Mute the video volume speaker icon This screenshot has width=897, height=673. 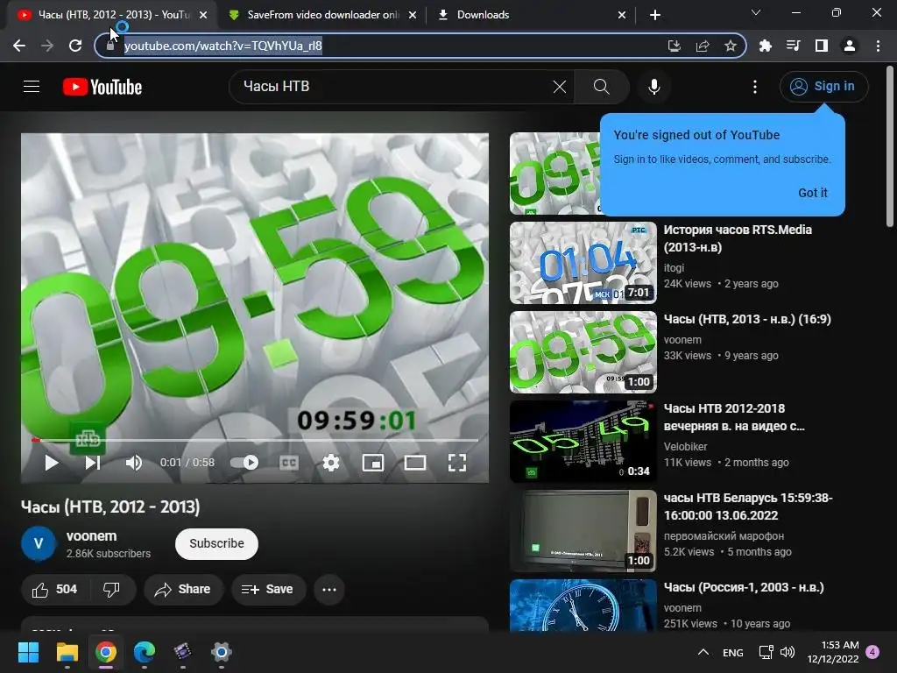pos(133,463)
